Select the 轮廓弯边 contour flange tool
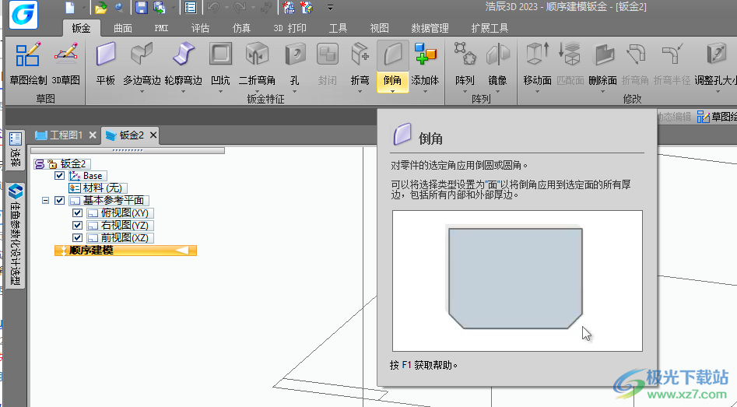The width and height of the screenshot is (737, 407). [x=183, y=64]
